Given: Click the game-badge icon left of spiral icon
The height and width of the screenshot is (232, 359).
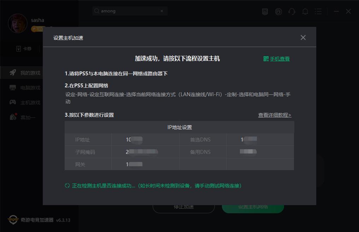Looking at the screenshot, I should point(265,11).
